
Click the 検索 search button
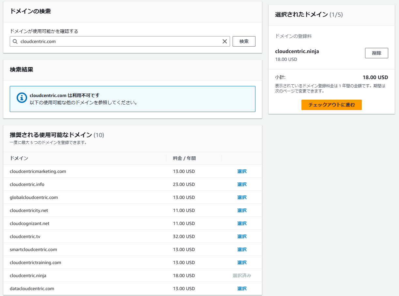(244, 41)
